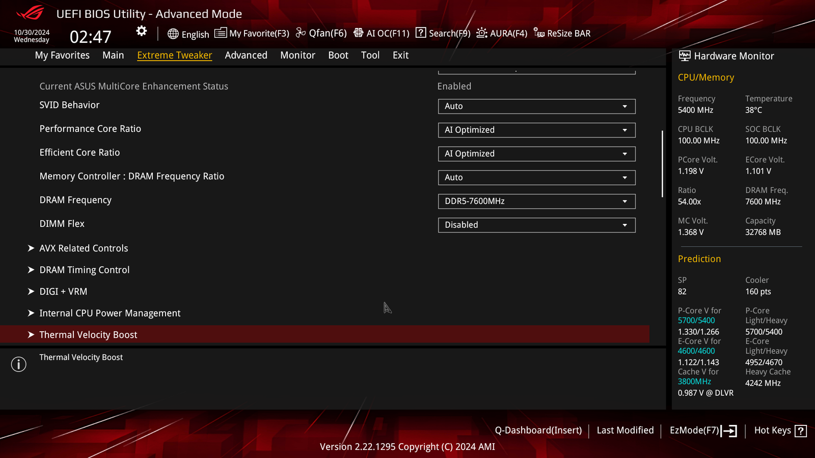This screenshot has height=458, width=815.
Task: Switch to the Monitor tab
Action: [x=297, y=55]
